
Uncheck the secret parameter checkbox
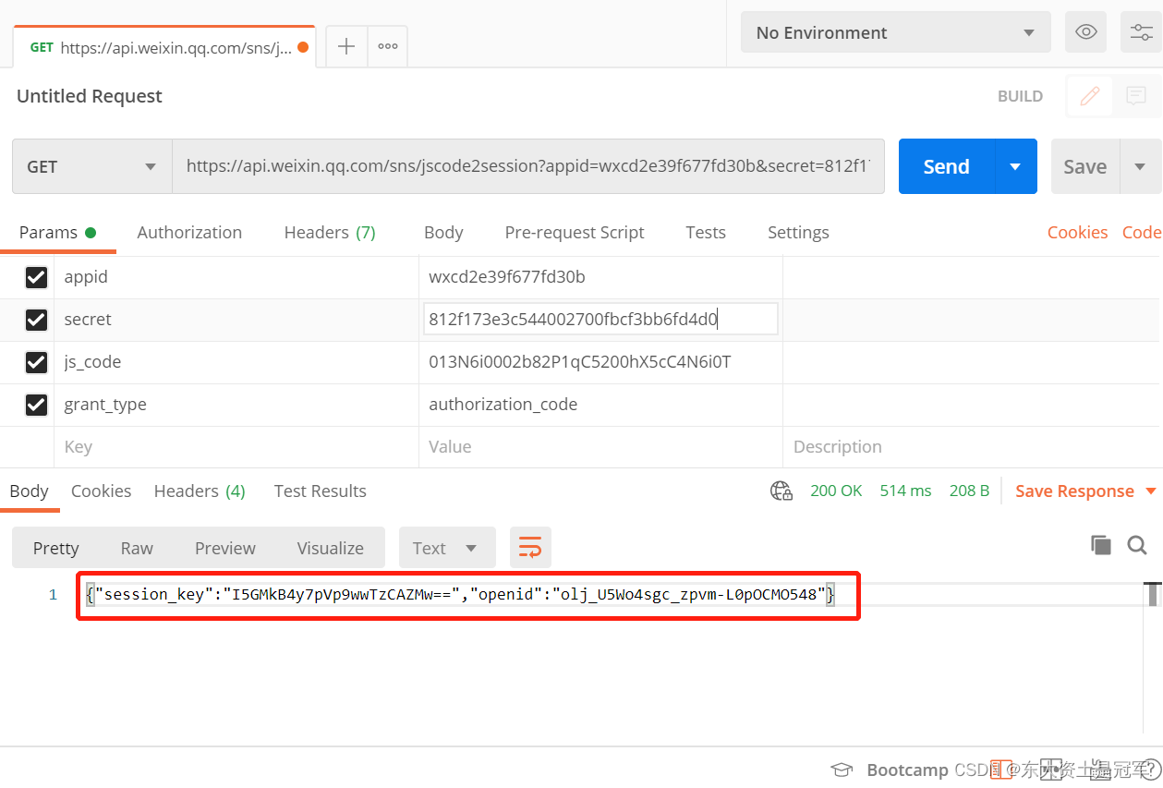click(x=36, y=320)
